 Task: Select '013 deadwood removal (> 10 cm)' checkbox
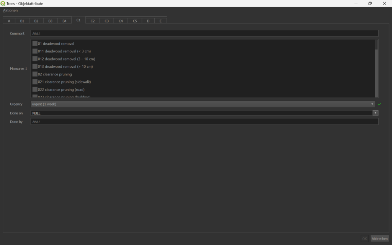[35, 67]
